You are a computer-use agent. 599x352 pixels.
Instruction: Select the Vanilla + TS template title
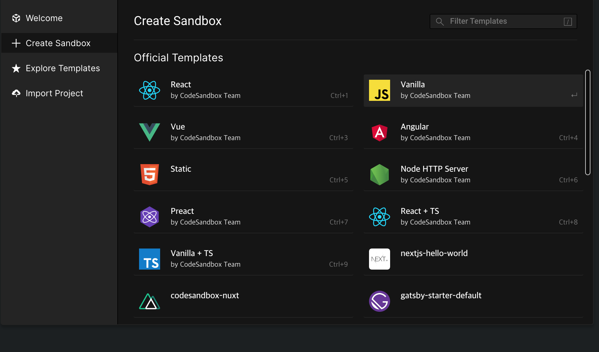tap(192, 253)
